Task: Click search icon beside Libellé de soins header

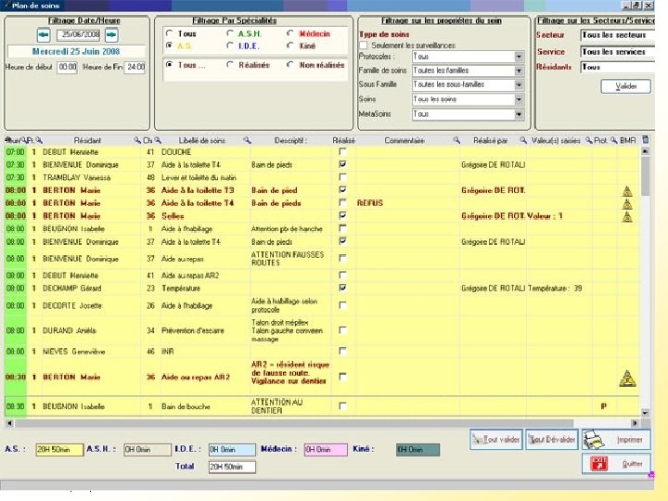Action: [x=247, y=140]
